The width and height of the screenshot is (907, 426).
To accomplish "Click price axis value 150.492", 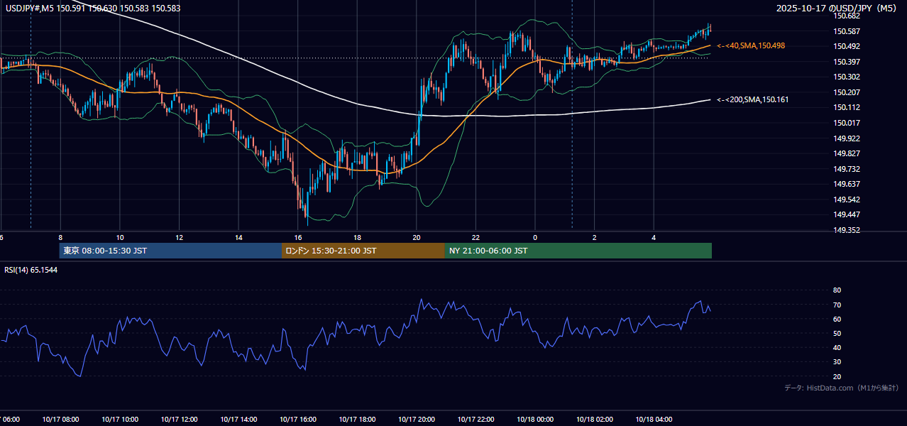I will tap(847, 47).
